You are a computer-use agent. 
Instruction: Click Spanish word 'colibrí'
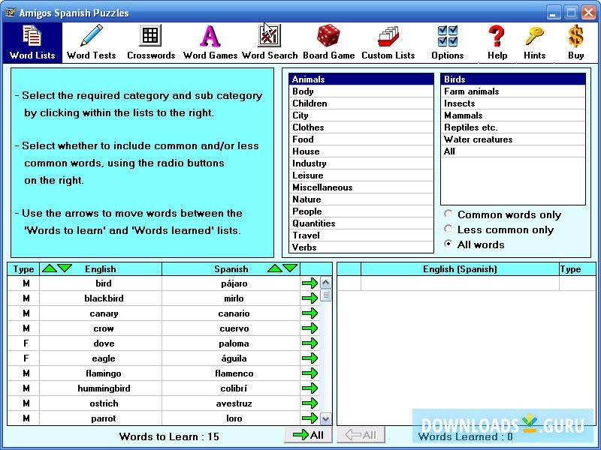click(x=234, y=388)
